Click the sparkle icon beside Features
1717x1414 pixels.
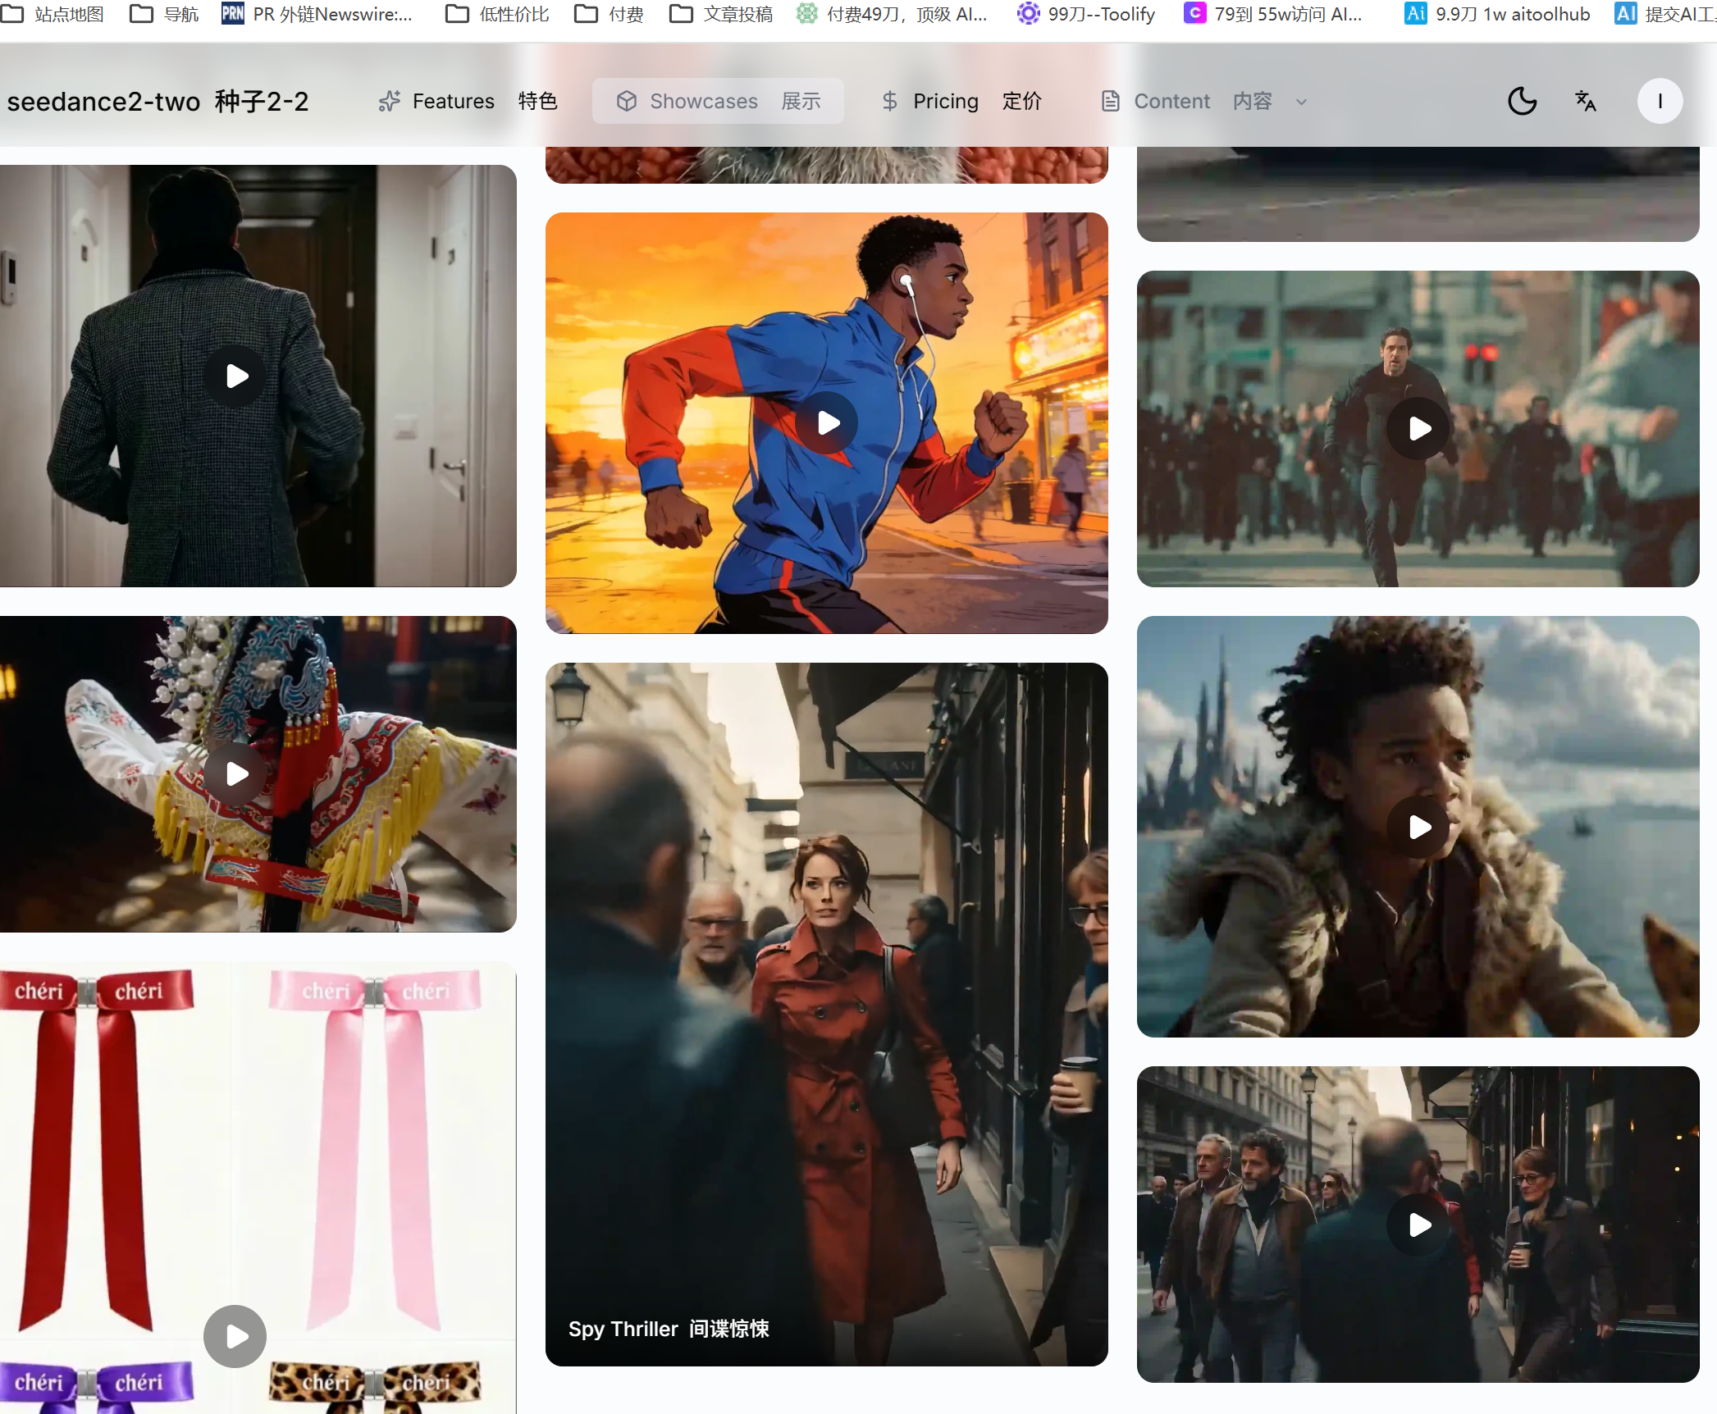coord(388,101)
